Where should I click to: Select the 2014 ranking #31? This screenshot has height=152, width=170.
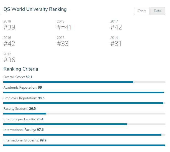coord(116,44)
